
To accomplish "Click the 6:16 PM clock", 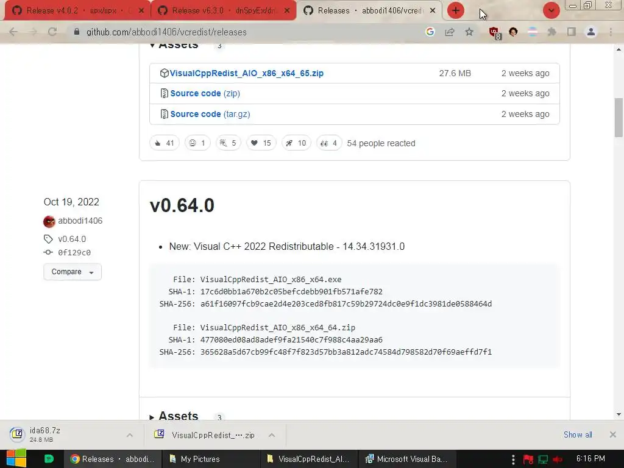I will point(590,458).
